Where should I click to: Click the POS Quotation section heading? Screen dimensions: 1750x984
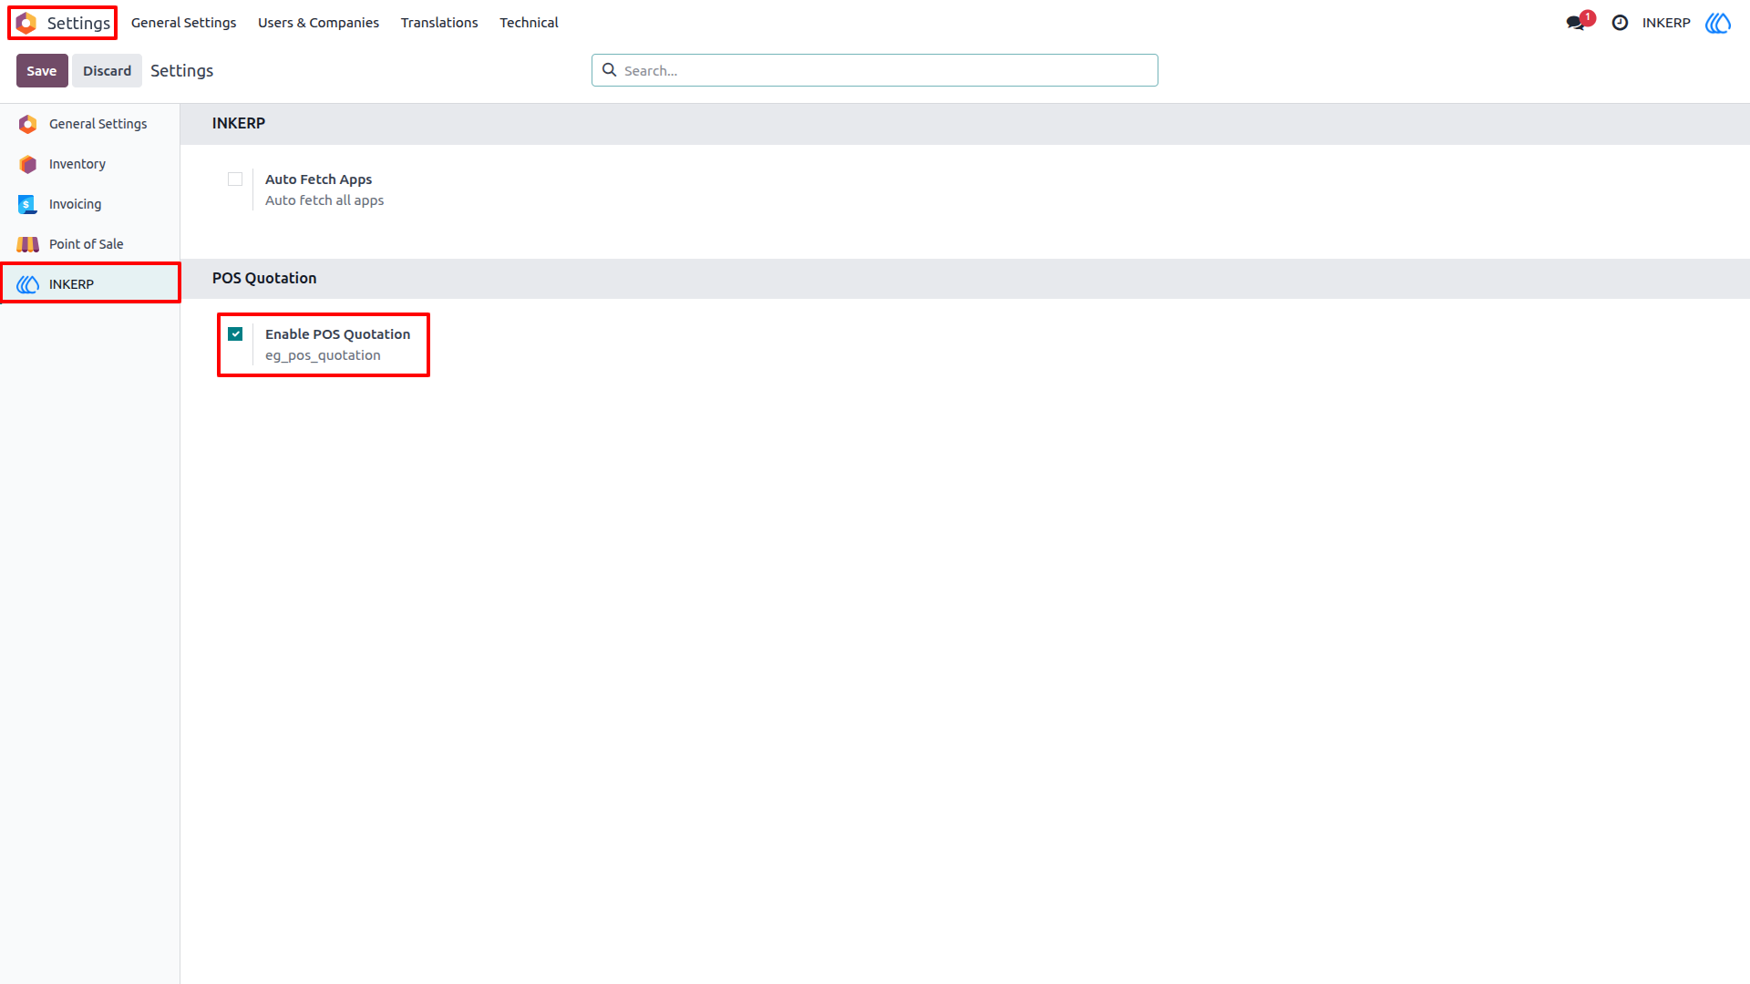pos(264,278)
